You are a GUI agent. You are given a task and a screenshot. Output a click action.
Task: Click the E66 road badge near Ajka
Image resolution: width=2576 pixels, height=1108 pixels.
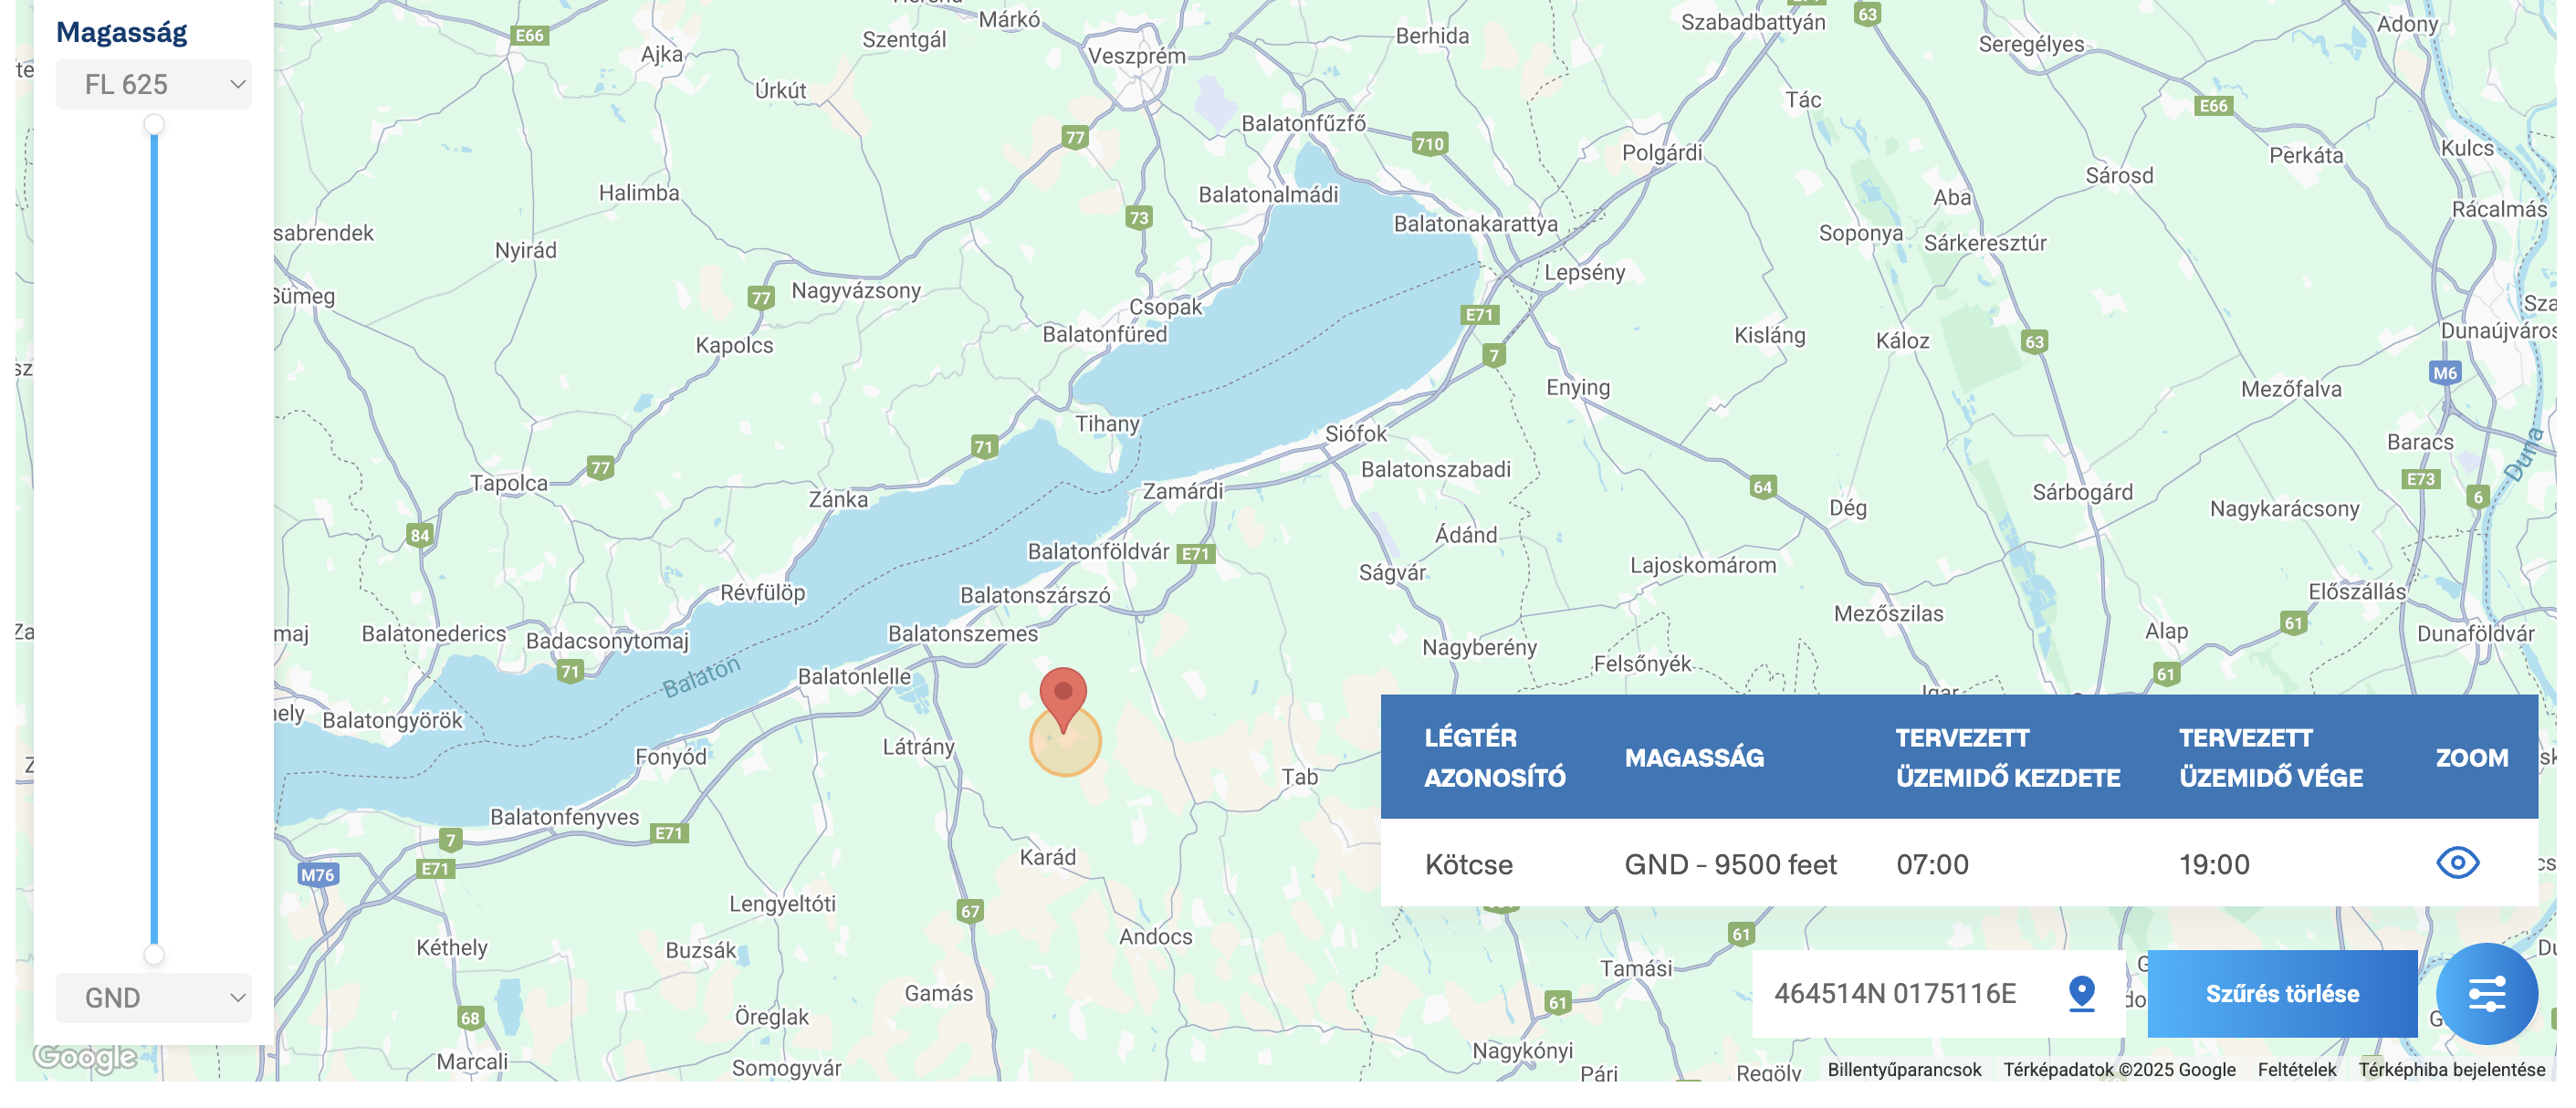tap(529, 36)
